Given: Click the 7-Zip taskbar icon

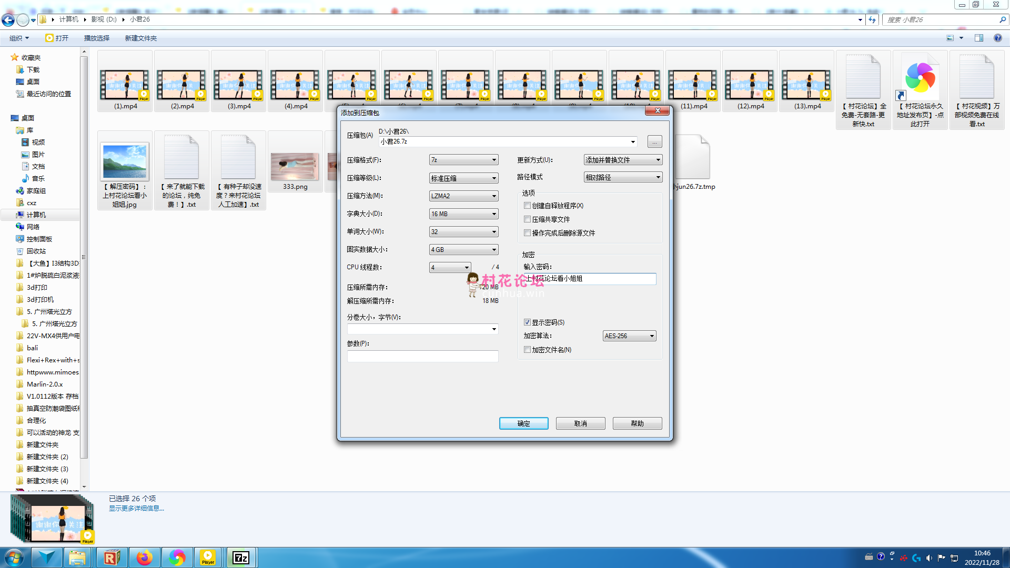Looking at the screenshot, I should (241, 557).
